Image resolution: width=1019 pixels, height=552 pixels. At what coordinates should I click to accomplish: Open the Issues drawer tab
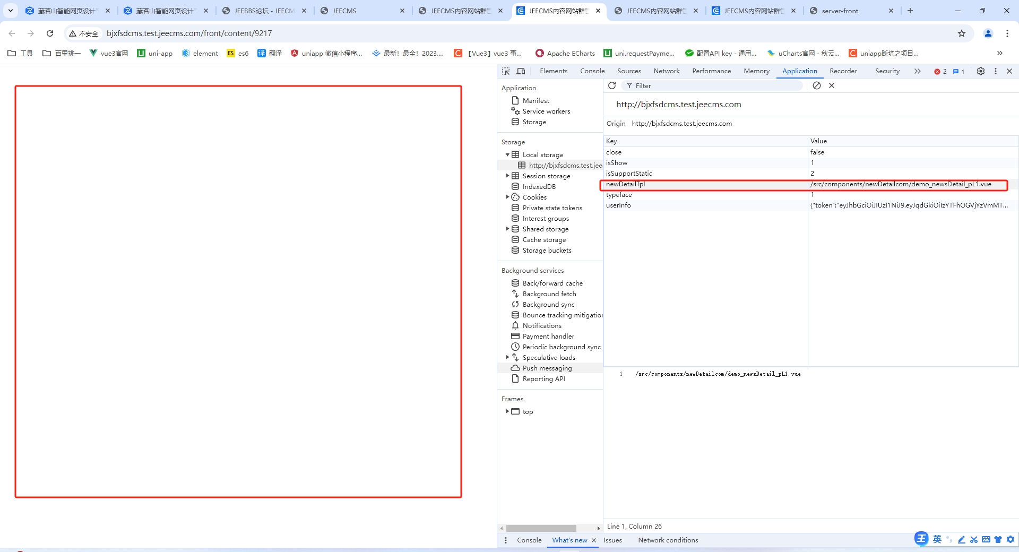click(612, 540)
